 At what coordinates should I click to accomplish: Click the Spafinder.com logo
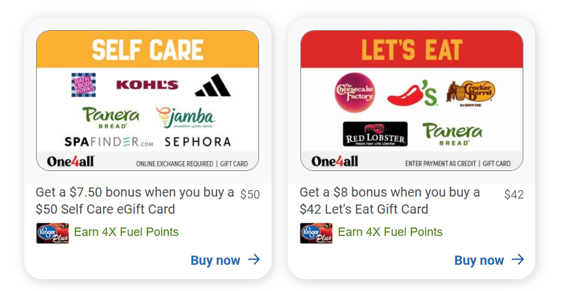click(x=109, y=142)
